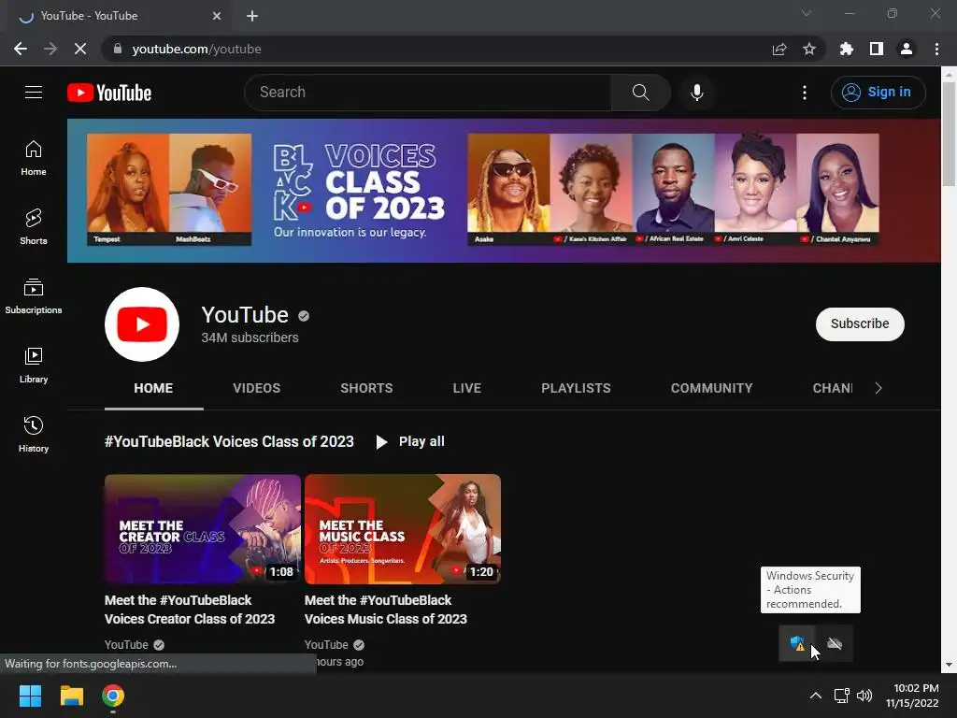
Task: Open Meet the Music Class video title
Action: point(386,610)
